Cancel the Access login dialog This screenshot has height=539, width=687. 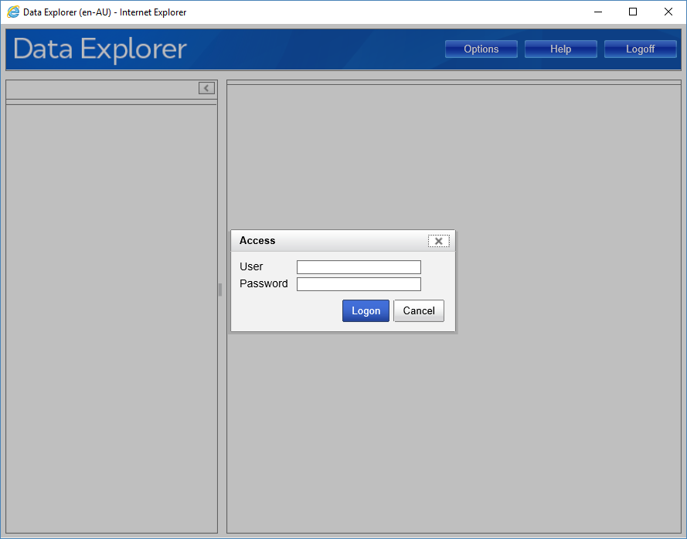[x=419, y=310]
